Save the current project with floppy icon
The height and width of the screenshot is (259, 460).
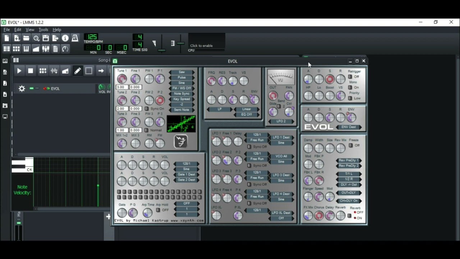(46, 38)
